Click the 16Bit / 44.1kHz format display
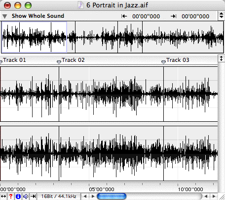Image resolution: width=225 pixels, height=200 pixels. [59, 197]
